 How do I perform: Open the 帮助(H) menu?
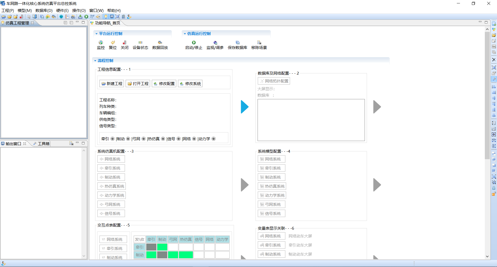[114, 11]
